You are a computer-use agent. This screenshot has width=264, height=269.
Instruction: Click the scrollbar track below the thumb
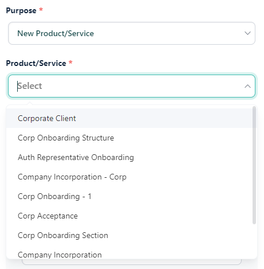tap(254, 241)
